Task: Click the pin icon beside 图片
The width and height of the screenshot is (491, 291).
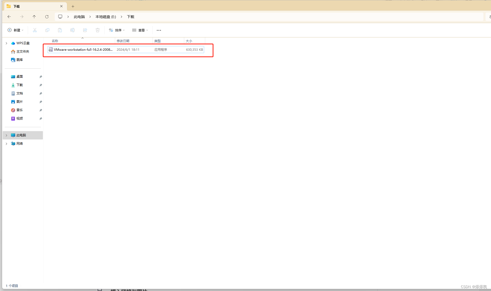Action: [41, 102]
